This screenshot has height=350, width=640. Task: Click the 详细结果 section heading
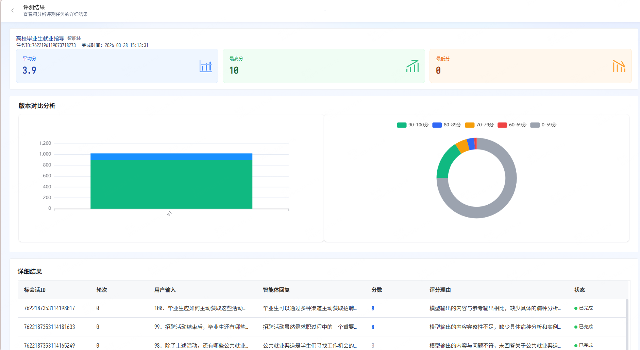[x=30, y=272]
